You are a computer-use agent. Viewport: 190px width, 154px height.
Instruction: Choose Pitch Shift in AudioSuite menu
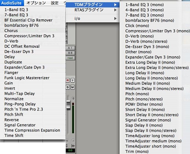[x=14, y=115]
